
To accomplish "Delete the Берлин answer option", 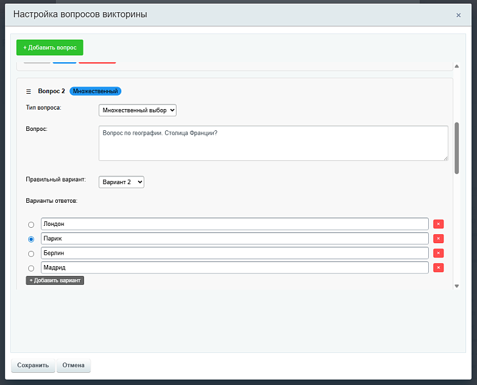I will point(438,253).
